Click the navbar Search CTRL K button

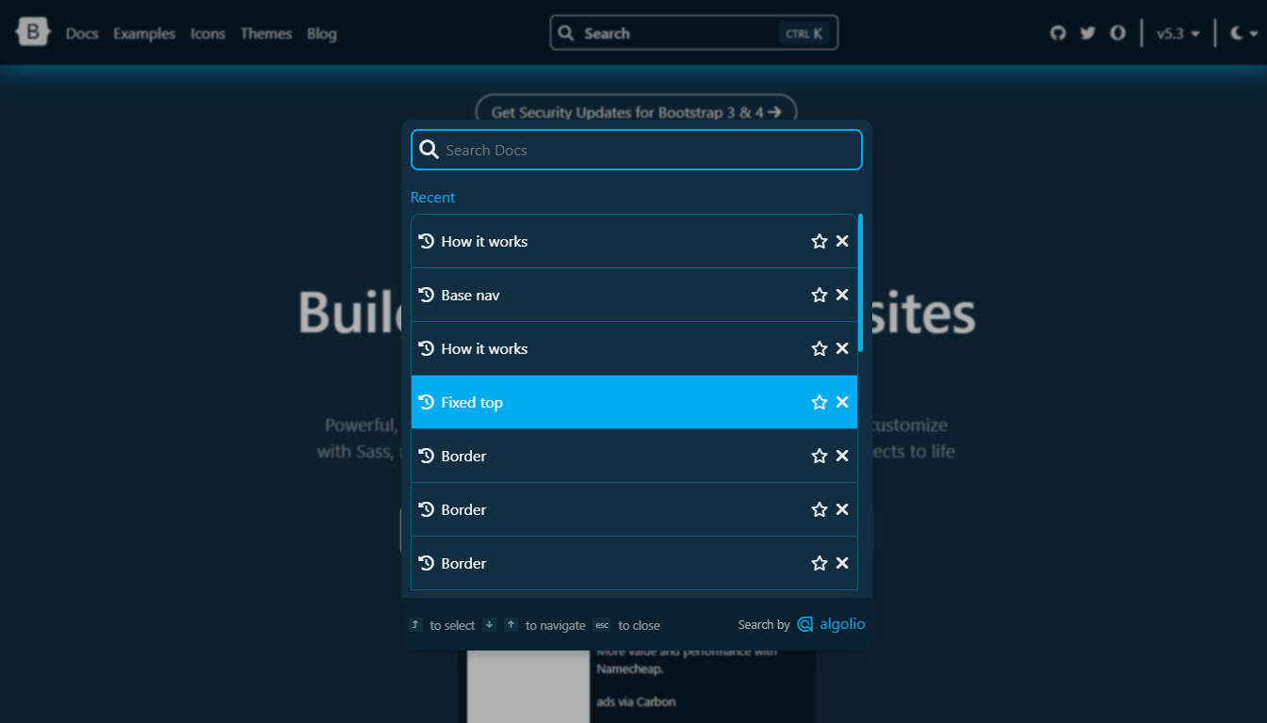click(x=694, y=33)
